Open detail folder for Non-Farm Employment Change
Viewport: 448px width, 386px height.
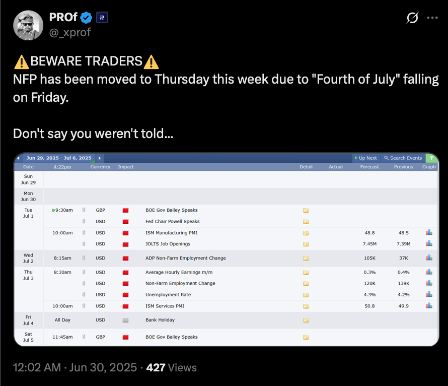(x=306, y=283)
